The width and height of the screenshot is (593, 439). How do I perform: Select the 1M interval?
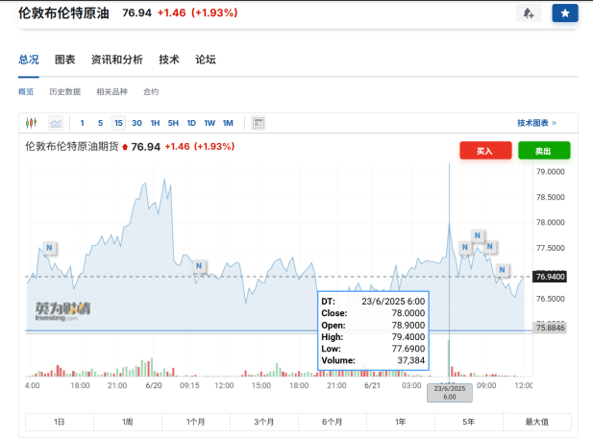(228, 123)
